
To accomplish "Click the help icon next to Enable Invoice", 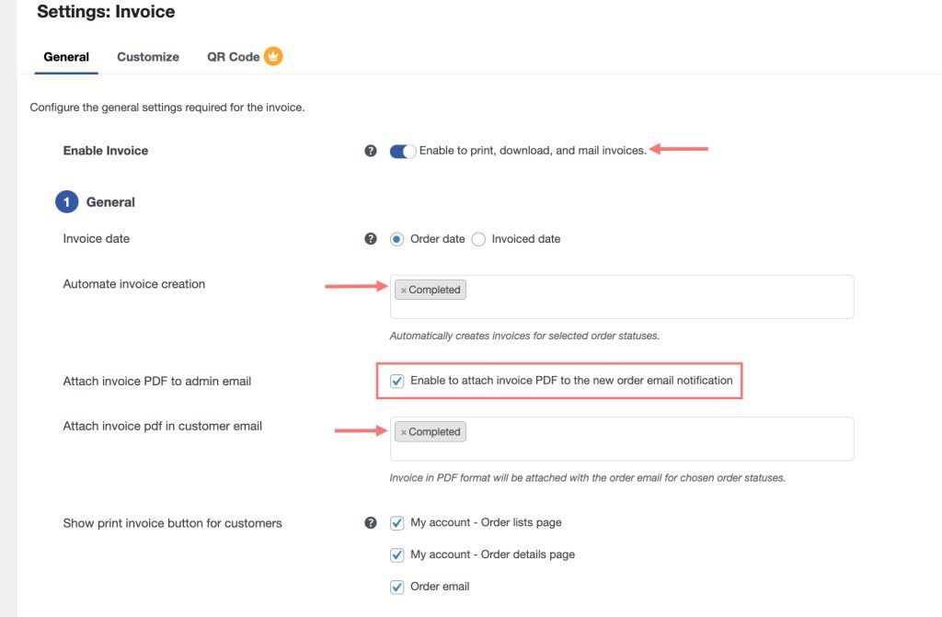I will [372, 149].
